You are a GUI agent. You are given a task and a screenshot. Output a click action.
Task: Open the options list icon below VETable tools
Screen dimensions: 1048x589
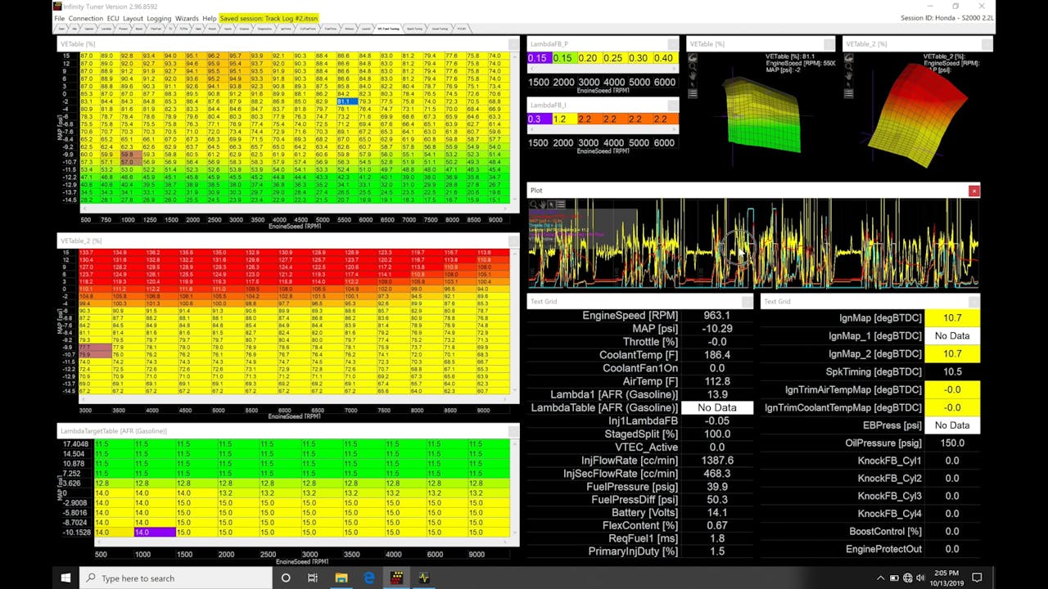tap(693, 93)
